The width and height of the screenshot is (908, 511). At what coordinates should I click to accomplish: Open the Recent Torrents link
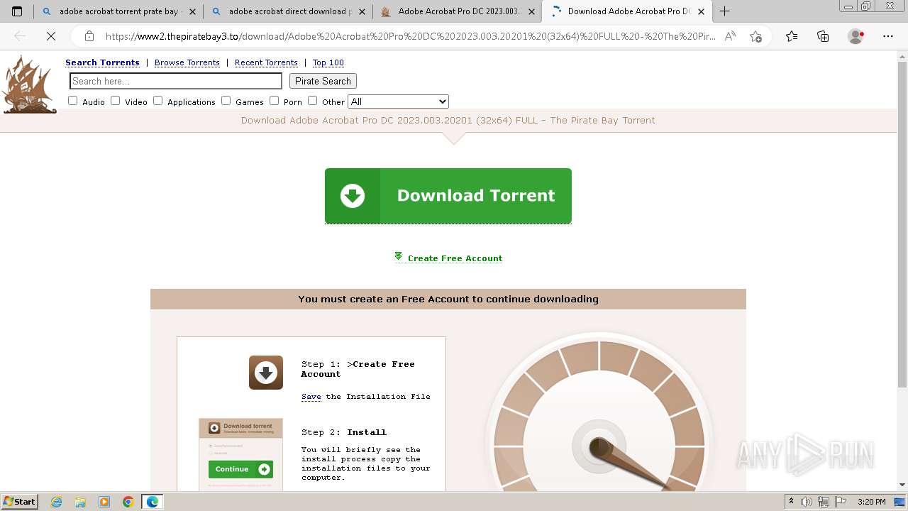tap(266, 62)
